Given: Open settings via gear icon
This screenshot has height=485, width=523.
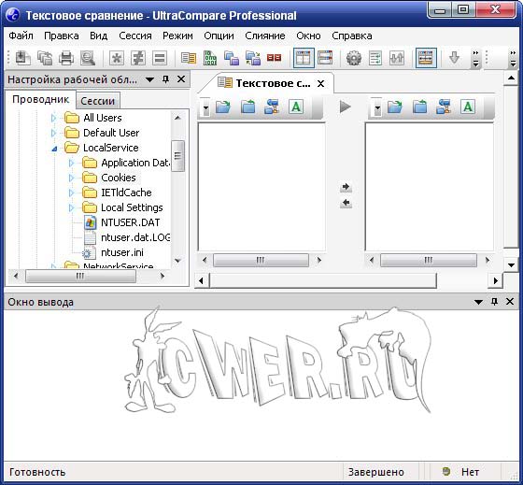Looking at the screenshot, I should point(354,58).
